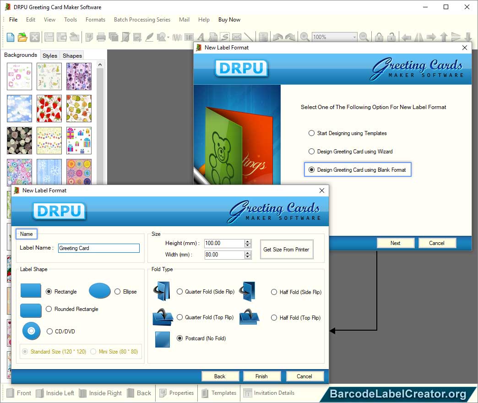This screenshot has height=403, width=478.
Task: Open the Buy Now menu
Action: 229,20
